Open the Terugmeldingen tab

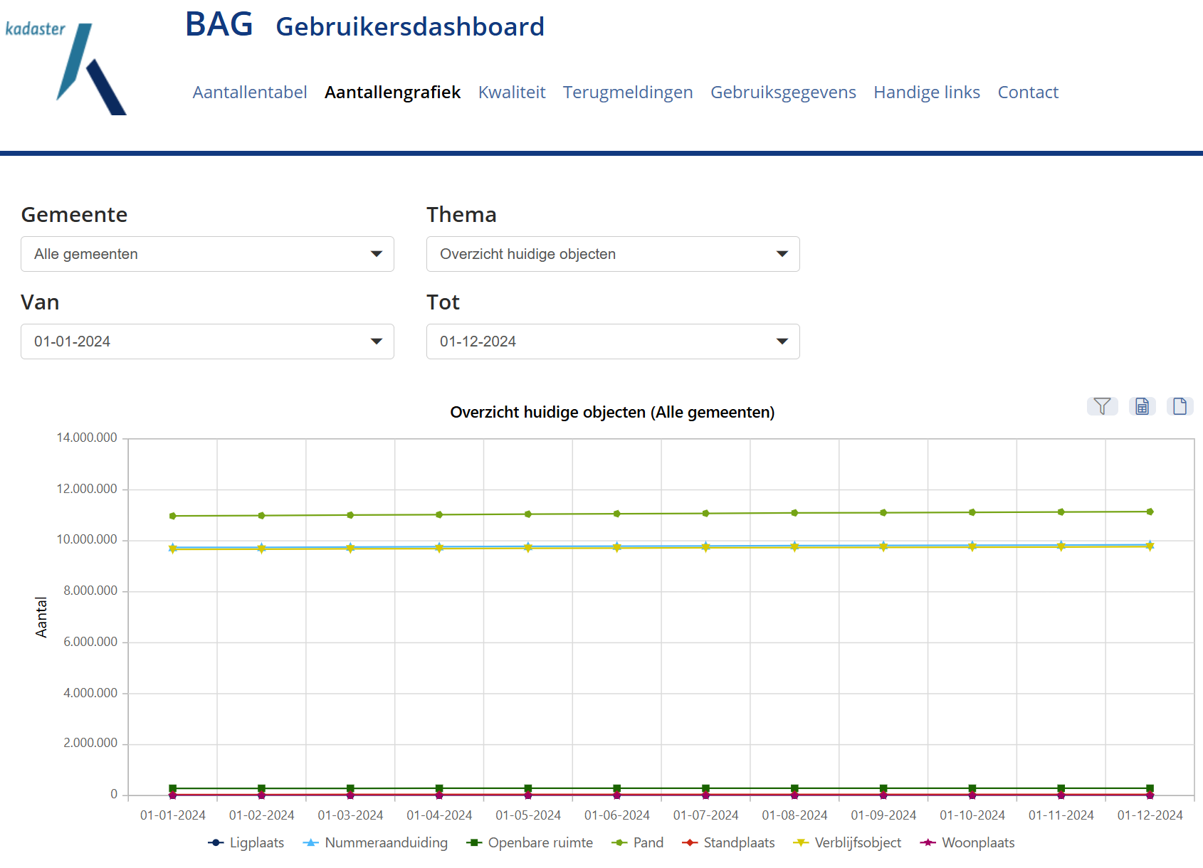click(628, 92)
